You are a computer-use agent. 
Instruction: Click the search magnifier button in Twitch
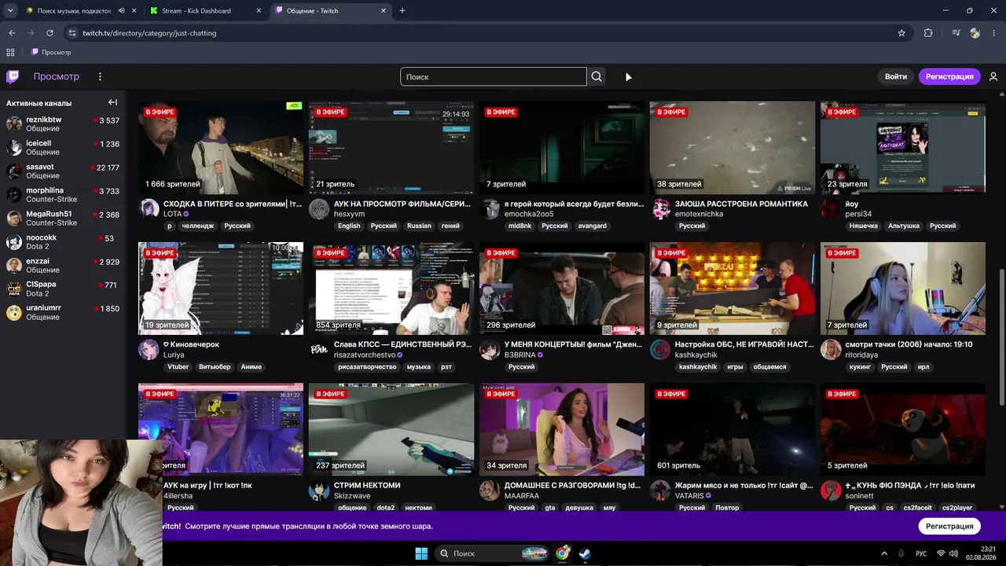(597, 76)
